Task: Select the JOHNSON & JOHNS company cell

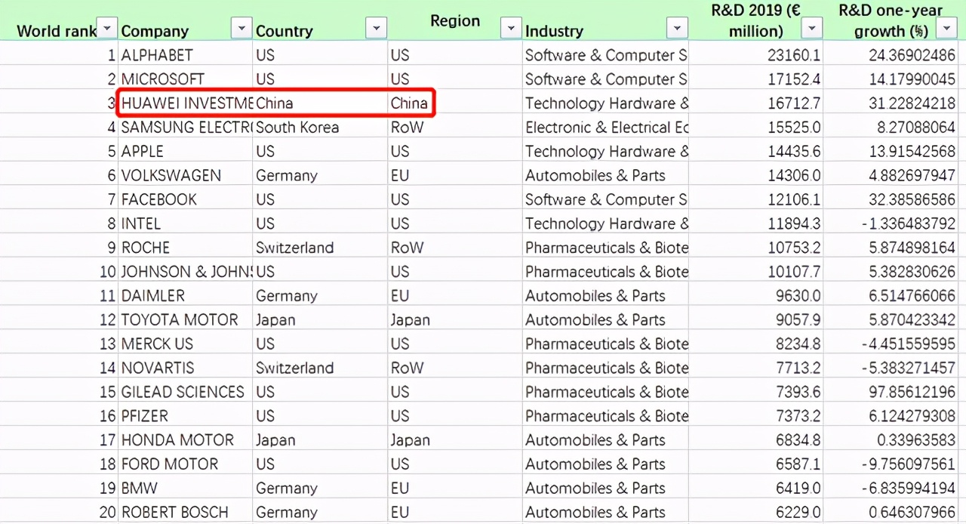Action: pyautogui.click(x=186, y=272)
